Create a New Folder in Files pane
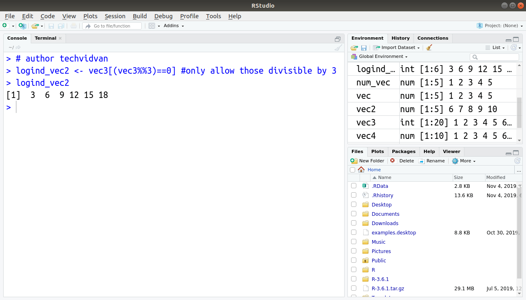Image resolution: width=526 pixels, height=300 pixels. click(367, 161)
